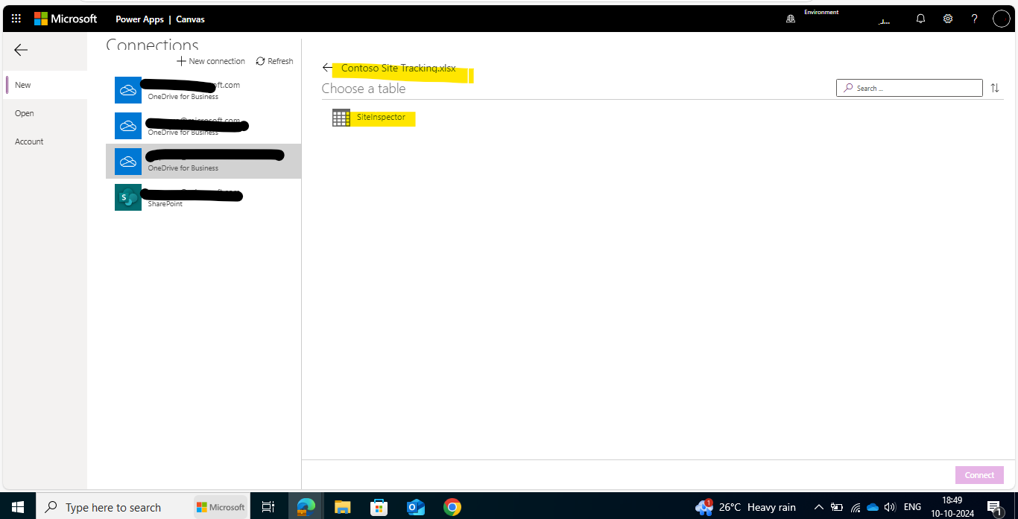Open the notifications bell
This screenshot has width=1018, height=519.
pyautogui.click(x=921, y=19)
